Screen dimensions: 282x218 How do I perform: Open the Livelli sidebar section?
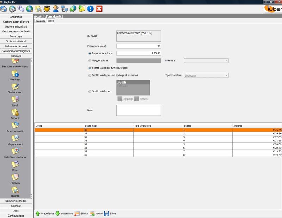(16, 100)
